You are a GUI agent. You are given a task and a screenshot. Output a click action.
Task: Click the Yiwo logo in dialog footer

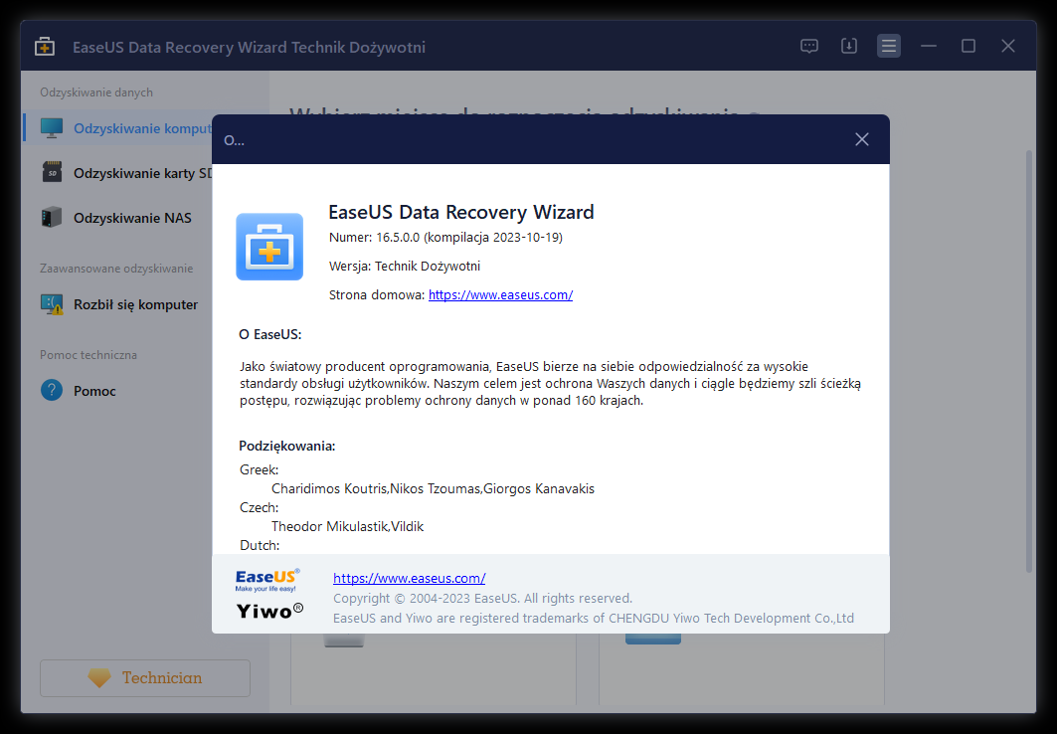(x=269, y=611)
